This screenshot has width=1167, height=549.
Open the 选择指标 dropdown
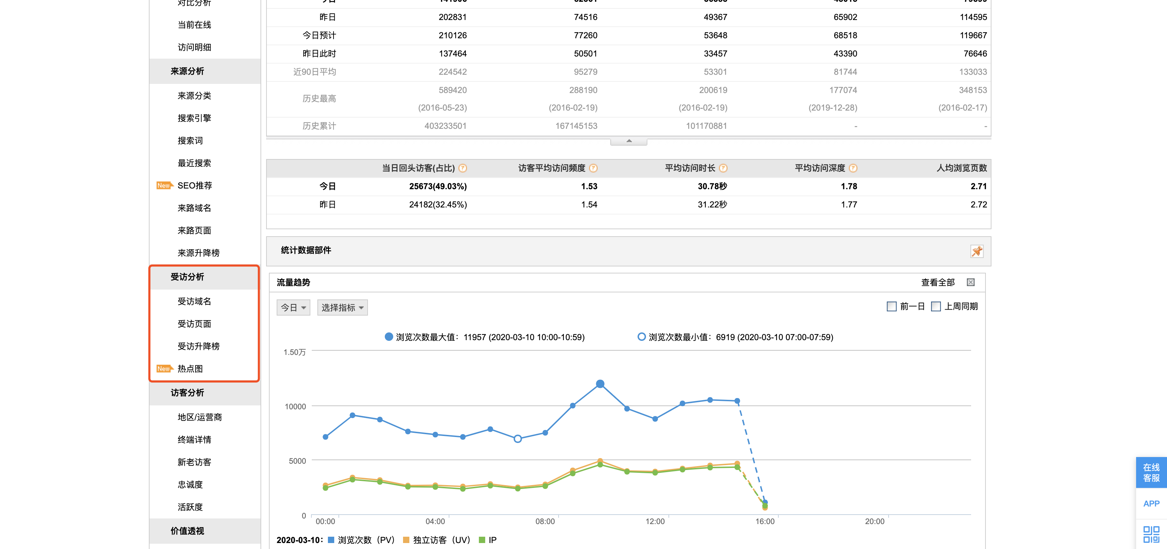[x=342, y=307]
